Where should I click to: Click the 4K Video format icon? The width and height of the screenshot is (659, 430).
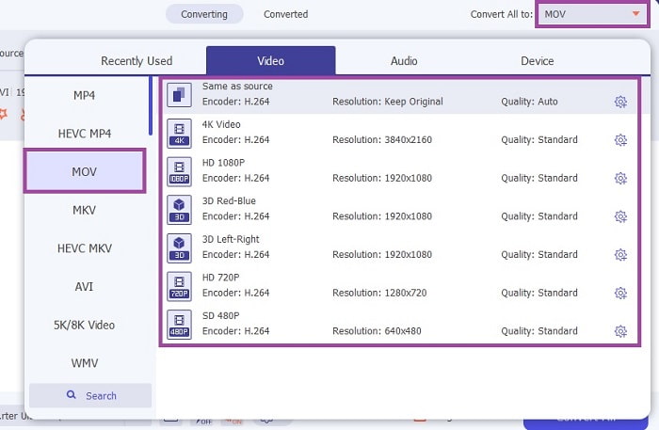coord(179,133)
